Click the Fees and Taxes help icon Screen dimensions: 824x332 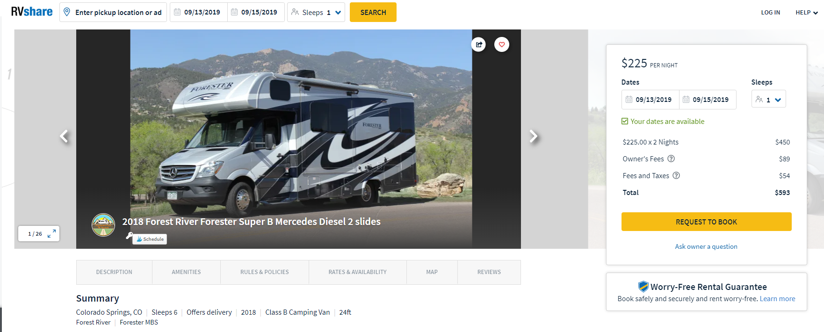coord(676,175)
